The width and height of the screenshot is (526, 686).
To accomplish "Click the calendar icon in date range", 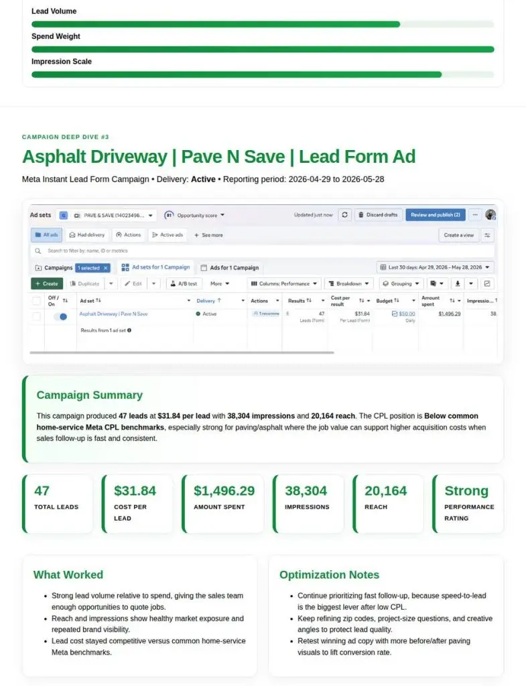I will 383,267.
